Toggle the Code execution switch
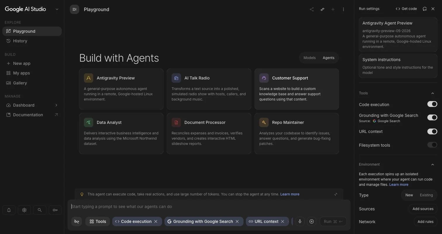Image resolution: width=442 pixels, height=234 pixels. click(x=432, y=104)
